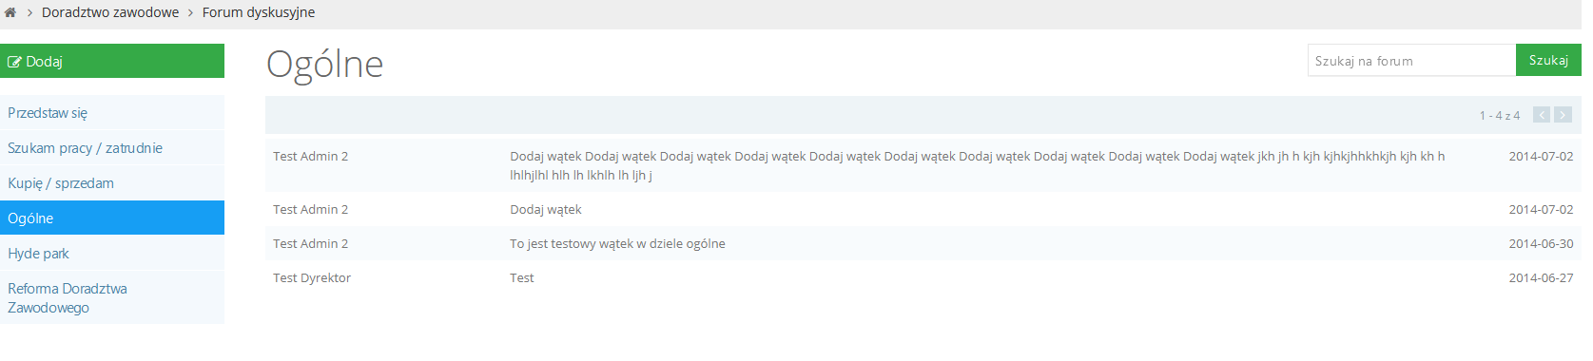Focus the Szukaj na forum field
This screenshot has height=361, width=1593.
1411,60
